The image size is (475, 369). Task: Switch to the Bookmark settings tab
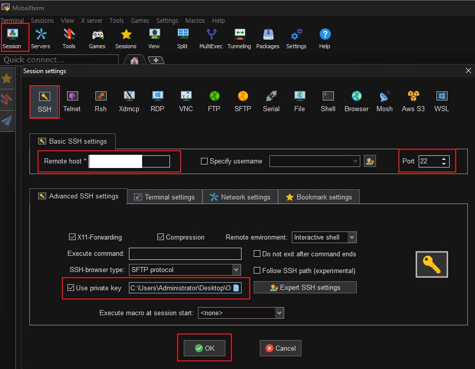pos(319,197)
